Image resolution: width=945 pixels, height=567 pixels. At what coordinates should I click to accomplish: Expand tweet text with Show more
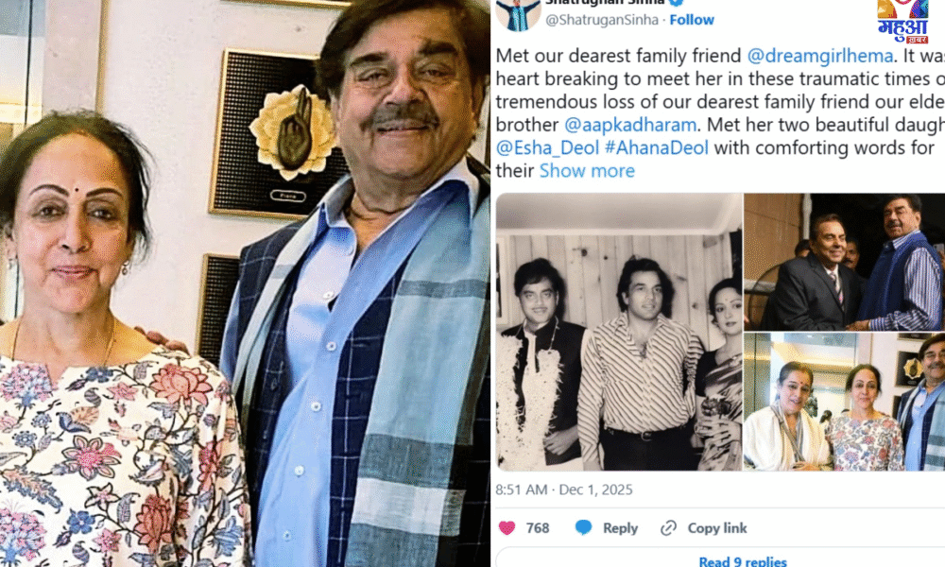click(587, 170)
